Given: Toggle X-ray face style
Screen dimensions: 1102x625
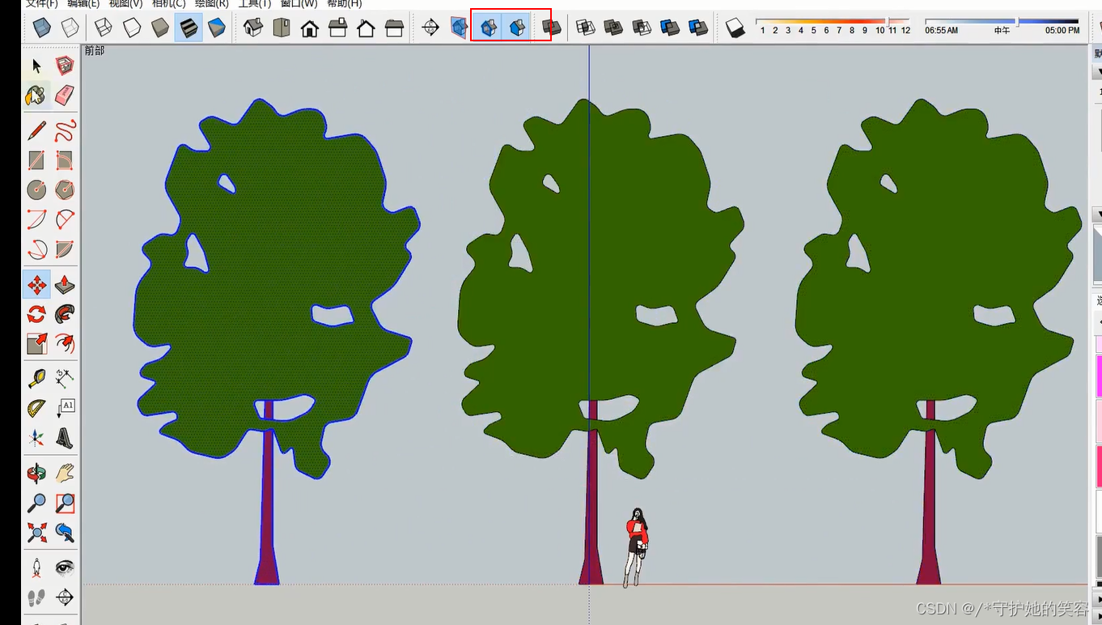Looking at the screenshot, I should (41, 28).
